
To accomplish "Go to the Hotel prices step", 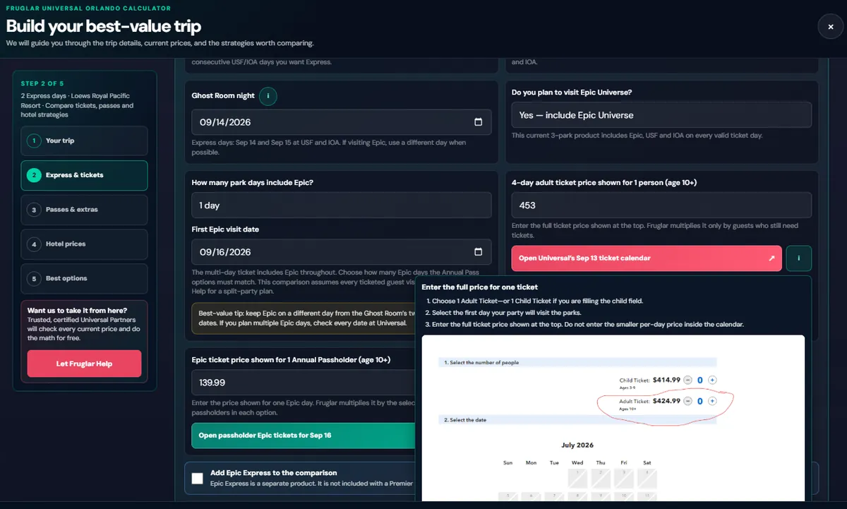I will click(x=84, y=244).
